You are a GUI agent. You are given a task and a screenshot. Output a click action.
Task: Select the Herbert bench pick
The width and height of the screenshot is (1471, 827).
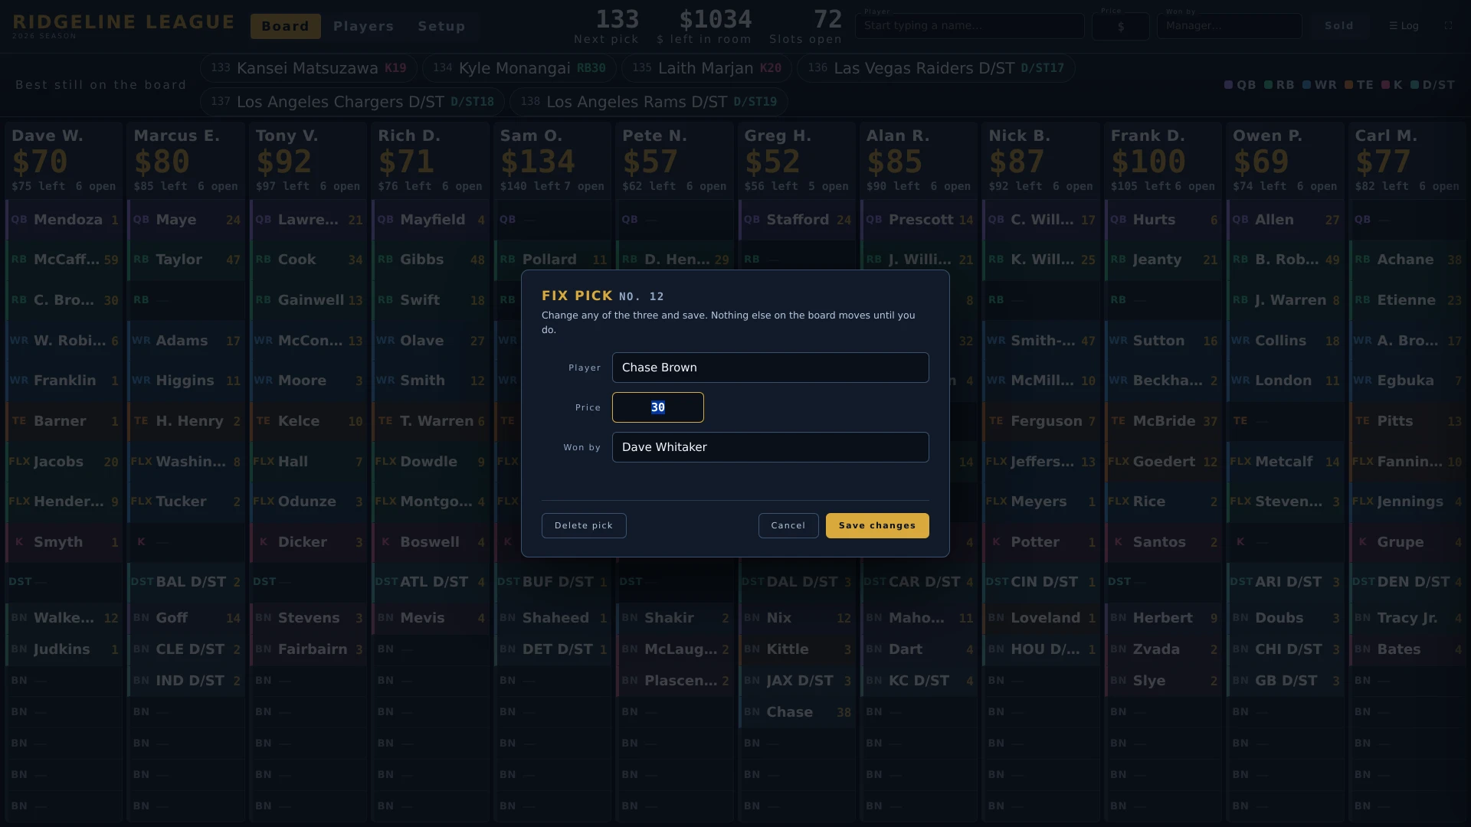click(1163, 618)
